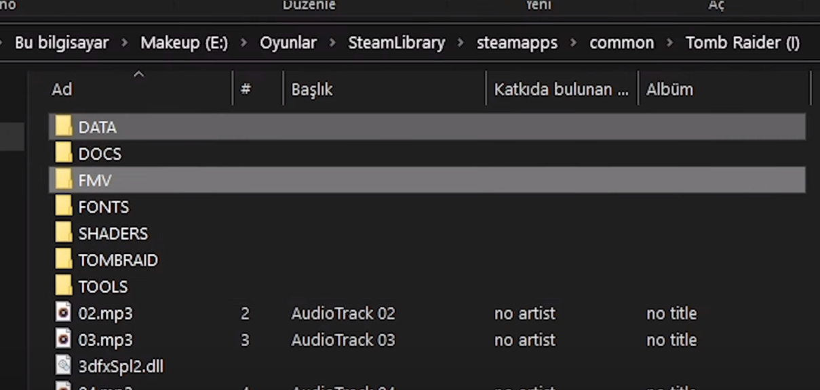This screenshot has height=390, width=820.
Task: Navigate to Oyunlar in address bar
Action: (x=288, y=43)
